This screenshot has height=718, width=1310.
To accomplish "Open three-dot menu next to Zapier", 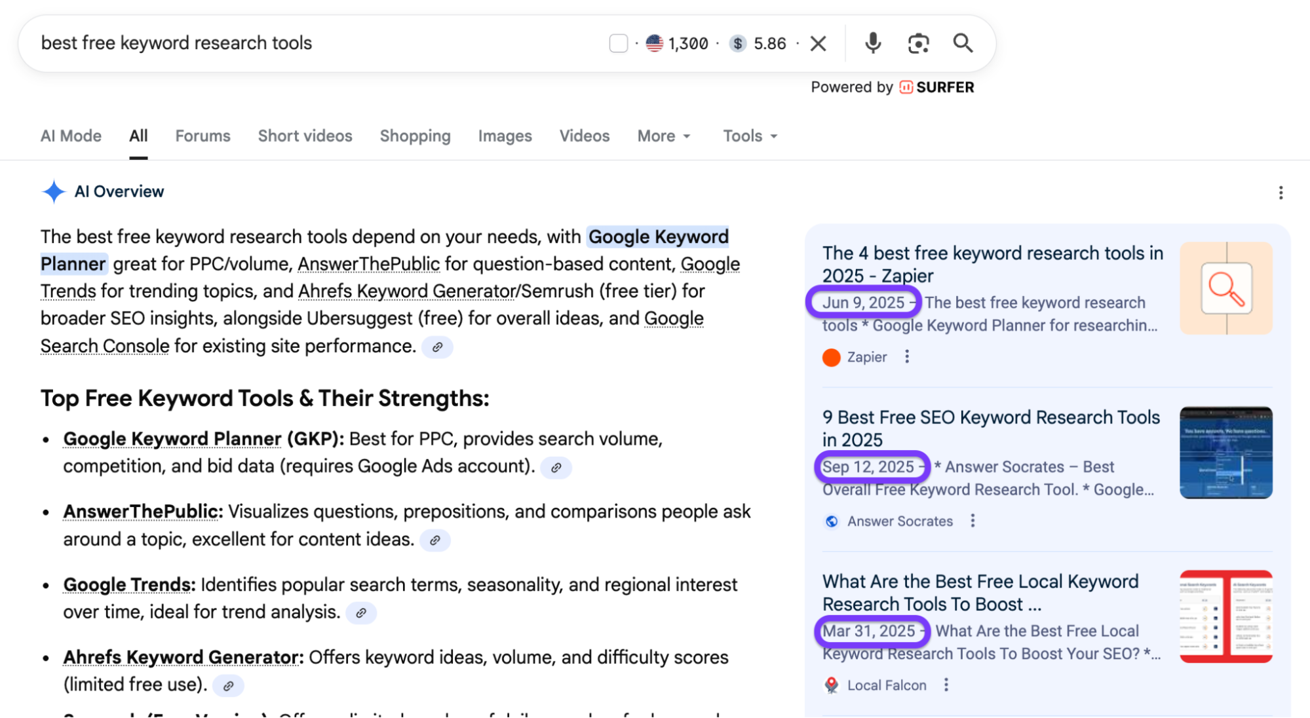I will pyautogui.click(x=907, y=357).
